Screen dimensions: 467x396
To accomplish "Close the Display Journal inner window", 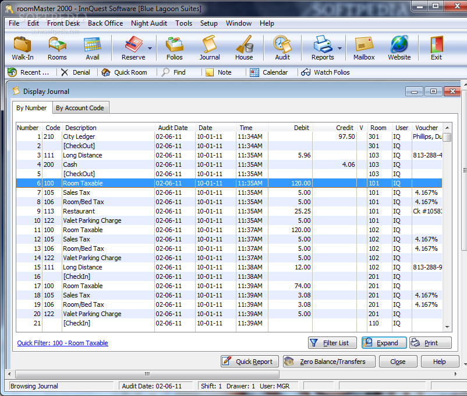I will tap(452, 91).
